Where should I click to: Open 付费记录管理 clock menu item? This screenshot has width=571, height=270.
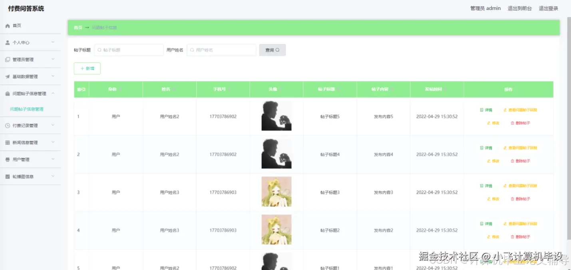pos(30,125)
